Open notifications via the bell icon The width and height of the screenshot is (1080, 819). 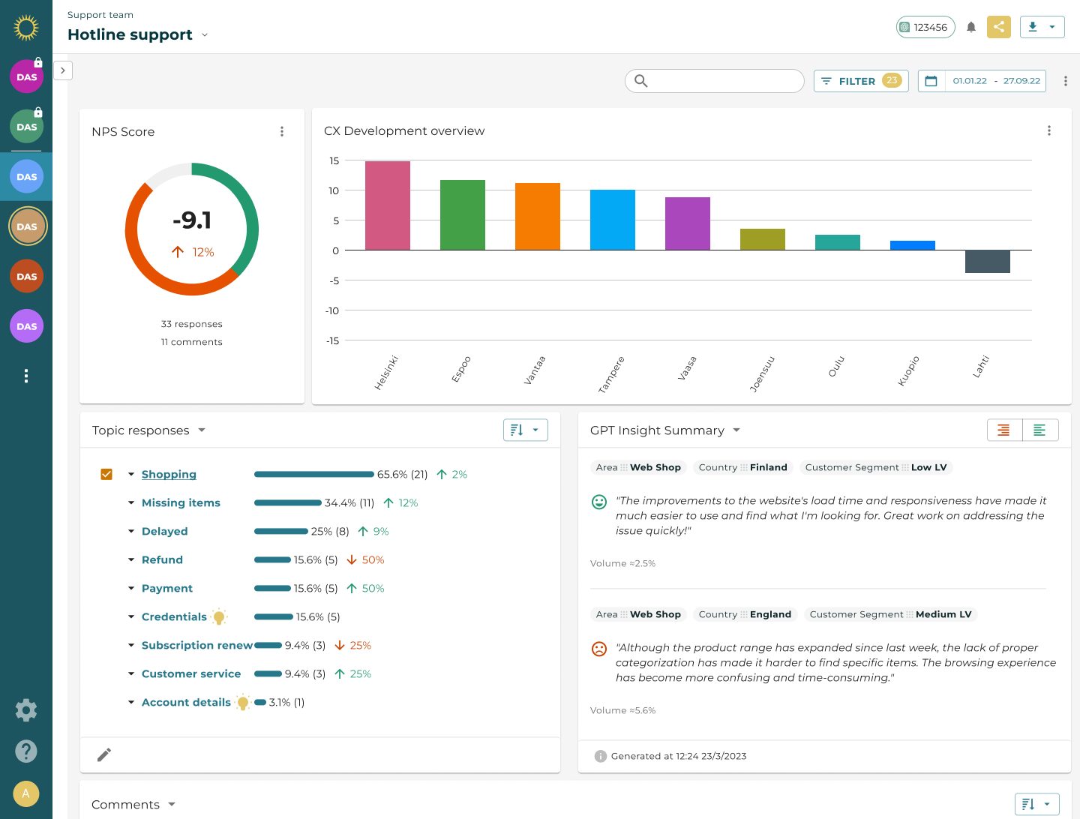pyautogui.click(x=970, y=26)
